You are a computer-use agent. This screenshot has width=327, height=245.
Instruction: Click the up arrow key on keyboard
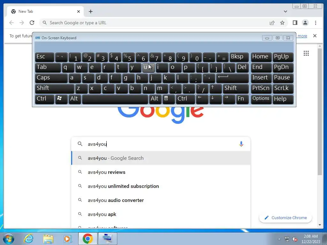click(216, 89)
